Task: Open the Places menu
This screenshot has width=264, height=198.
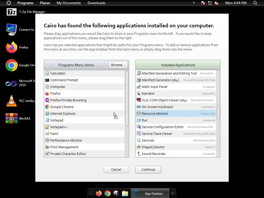Action: 45,3
